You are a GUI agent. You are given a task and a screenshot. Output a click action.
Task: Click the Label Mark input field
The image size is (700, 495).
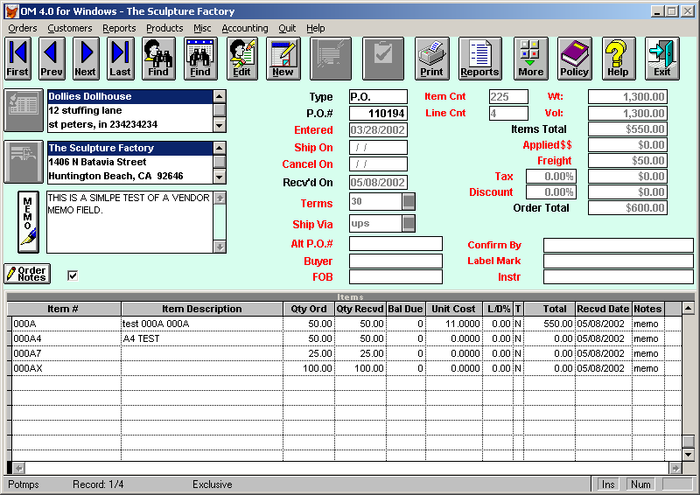(619, 261)
